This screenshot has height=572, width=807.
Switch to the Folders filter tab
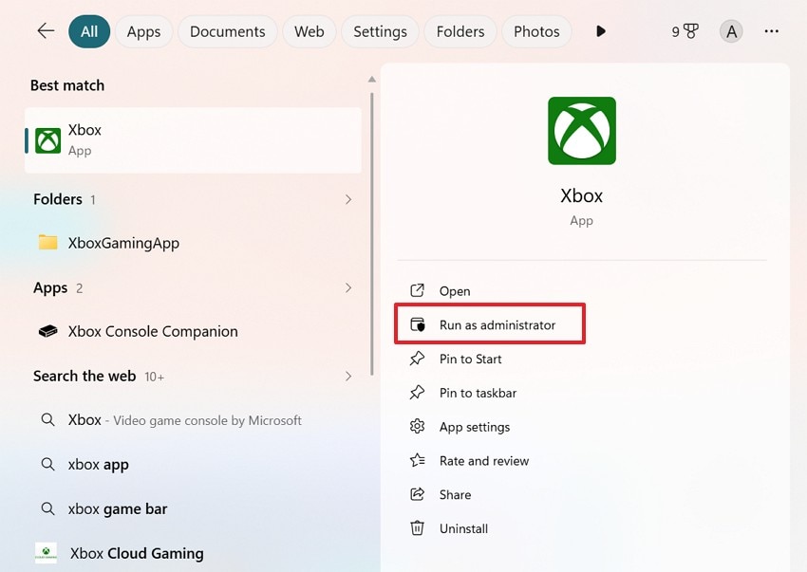coord(460,31)
